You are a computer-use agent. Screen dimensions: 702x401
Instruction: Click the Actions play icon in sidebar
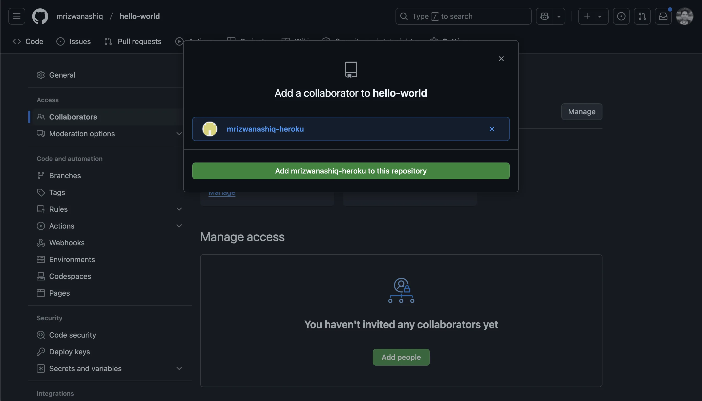tap(41, 226)
